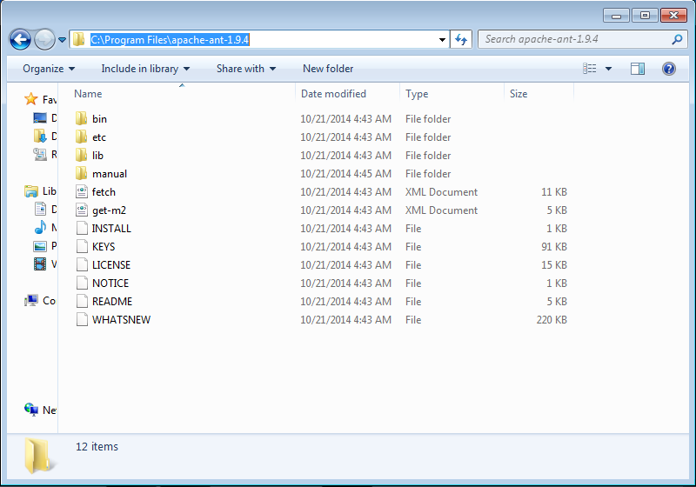Open the Share with menu
Image resolution: width=696 pixels, height=487 pixels.
[x=245, y=69]
